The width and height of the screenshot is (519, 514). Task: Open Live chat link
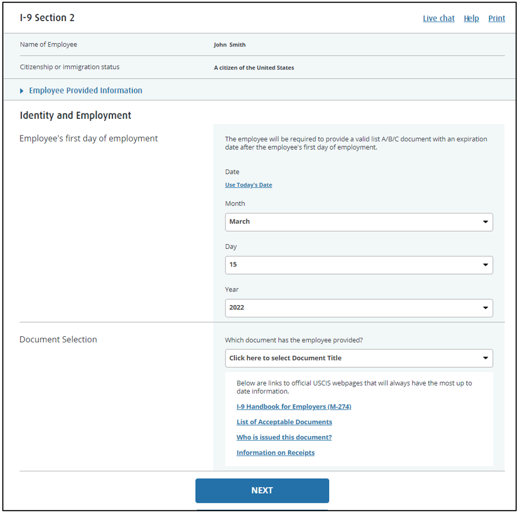pyautogui.click(x=438, y=18)
